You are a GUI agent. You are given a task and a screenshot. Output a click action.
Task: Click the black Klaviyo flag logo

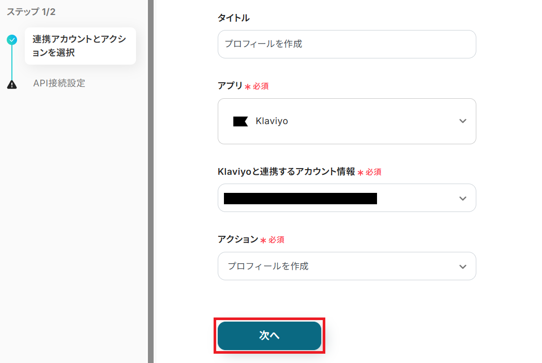pos(240,122)
